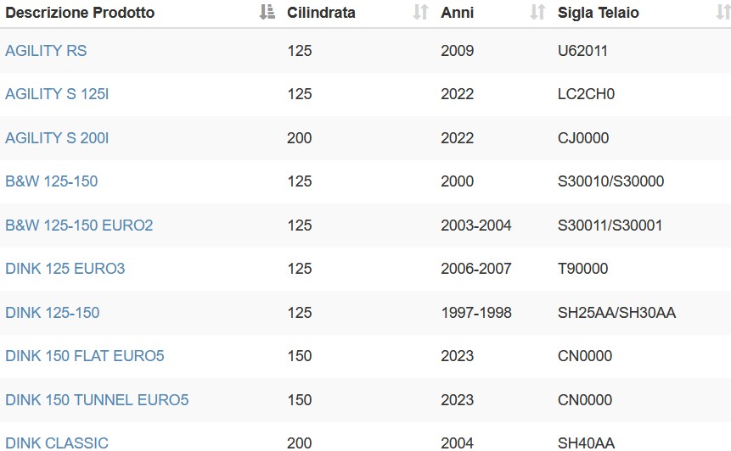Select the Anni column header text

coord(458,13)
